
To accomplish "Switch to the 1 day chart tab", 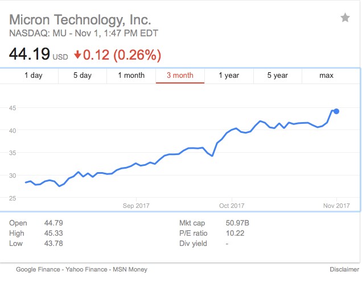I will click(x=33, y=76).
